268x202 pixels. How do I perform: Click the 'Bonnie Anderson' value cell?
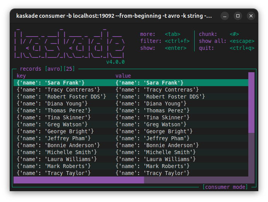click(x=157, y=146)
